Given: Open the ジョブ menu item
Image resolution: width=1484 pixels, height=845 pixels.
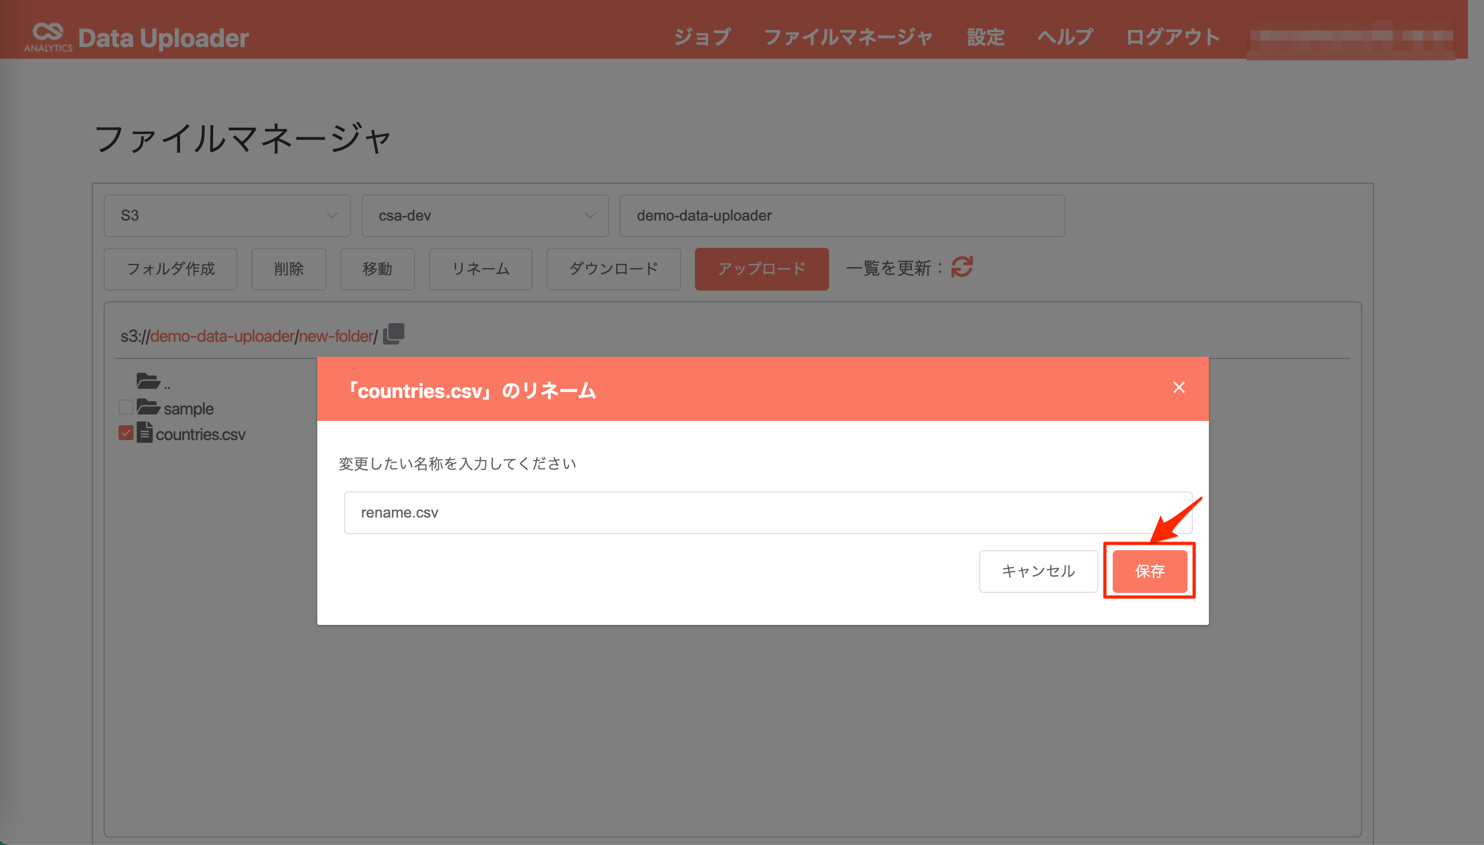Looking at the screenshot, I should point(702,36).
